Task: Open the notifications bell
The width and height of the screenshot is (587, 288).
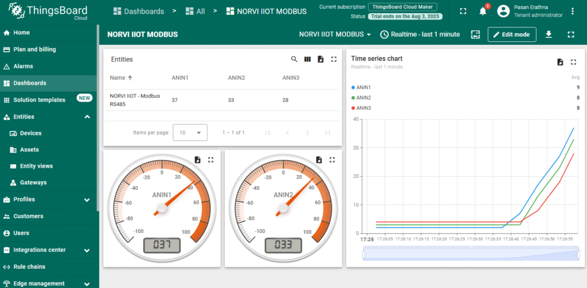Action: click(483, 11)
